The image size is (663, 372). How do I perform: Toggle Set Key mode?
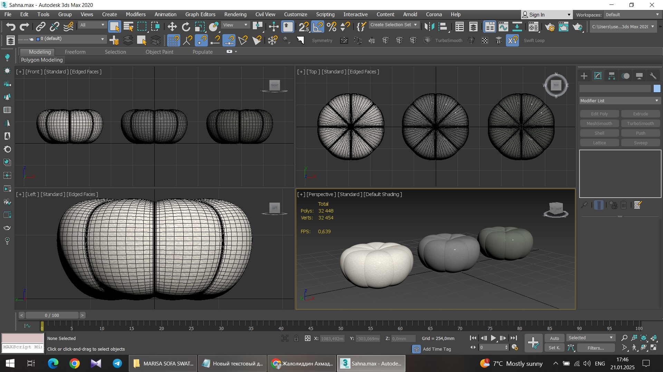tap(554, 348)
